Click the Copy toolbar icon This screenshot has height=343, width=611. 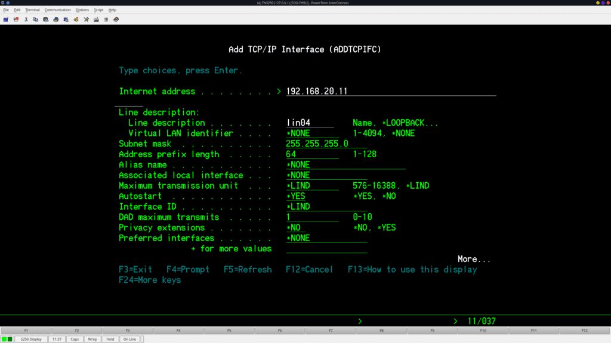36,20
